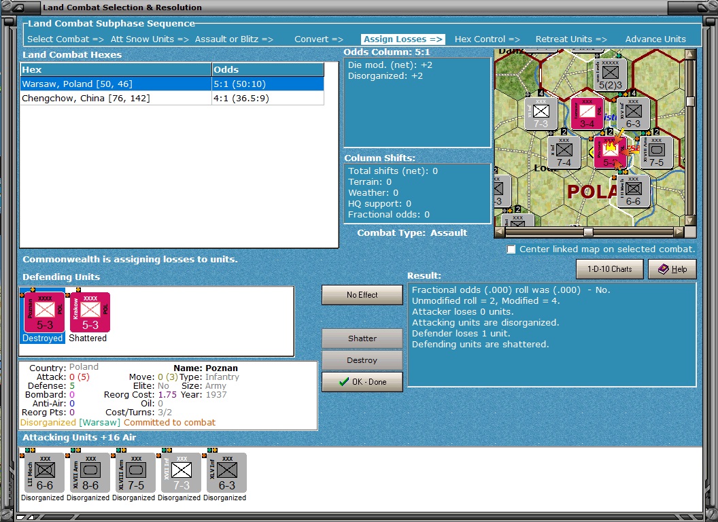Image resolution: width=718 pixels, height=522 pixels.
Task: Click the Hex Control subphase step
Action: click(x=488, y=39)
